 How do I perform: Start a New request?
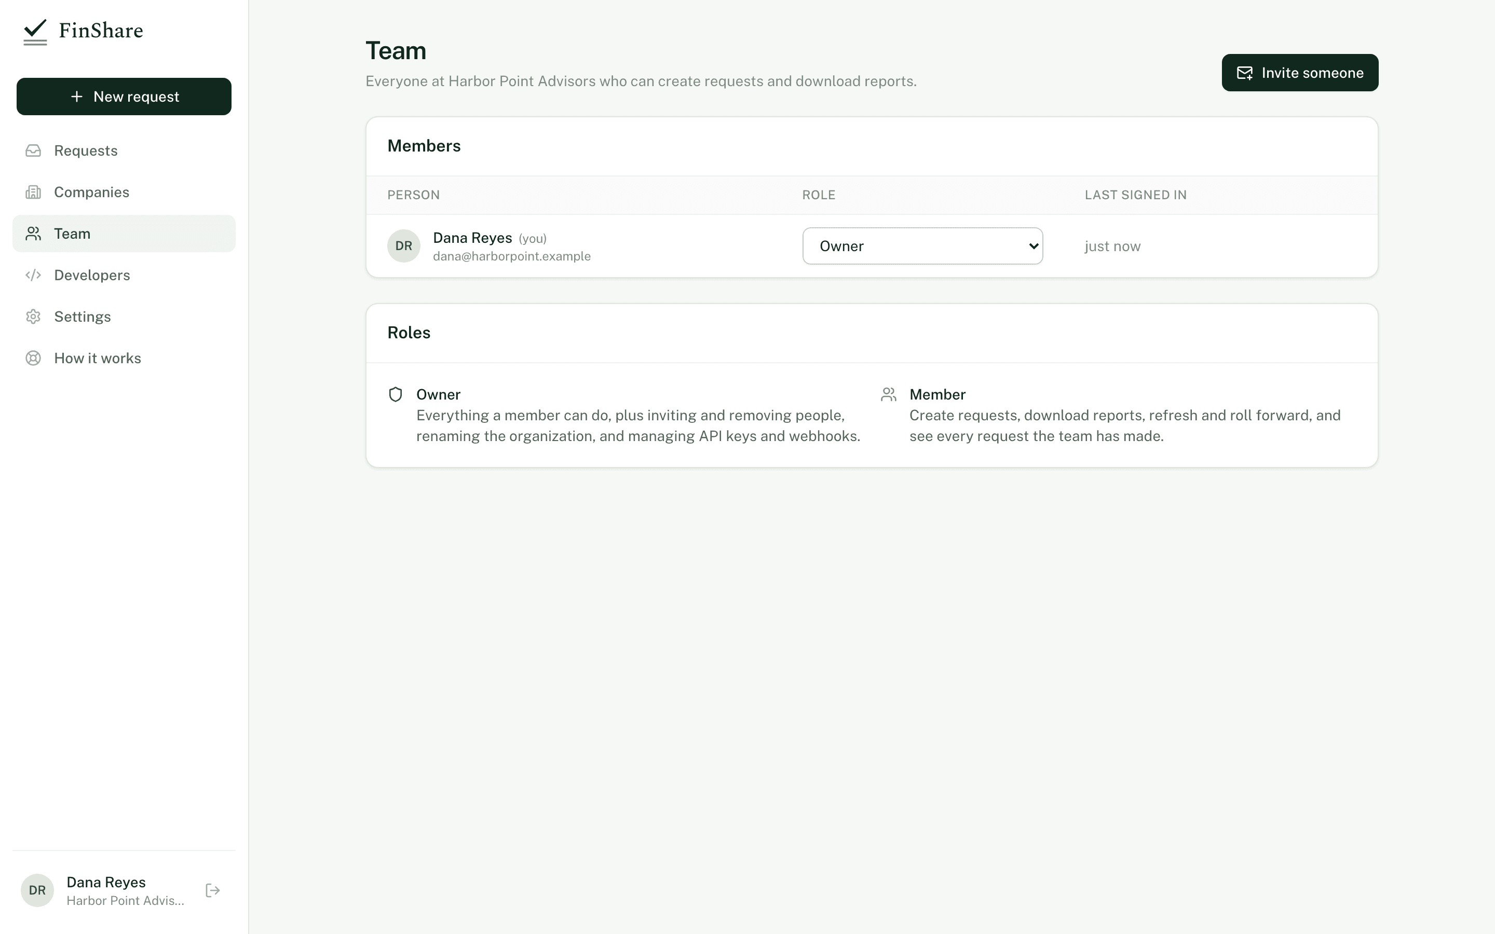(124, 97)
